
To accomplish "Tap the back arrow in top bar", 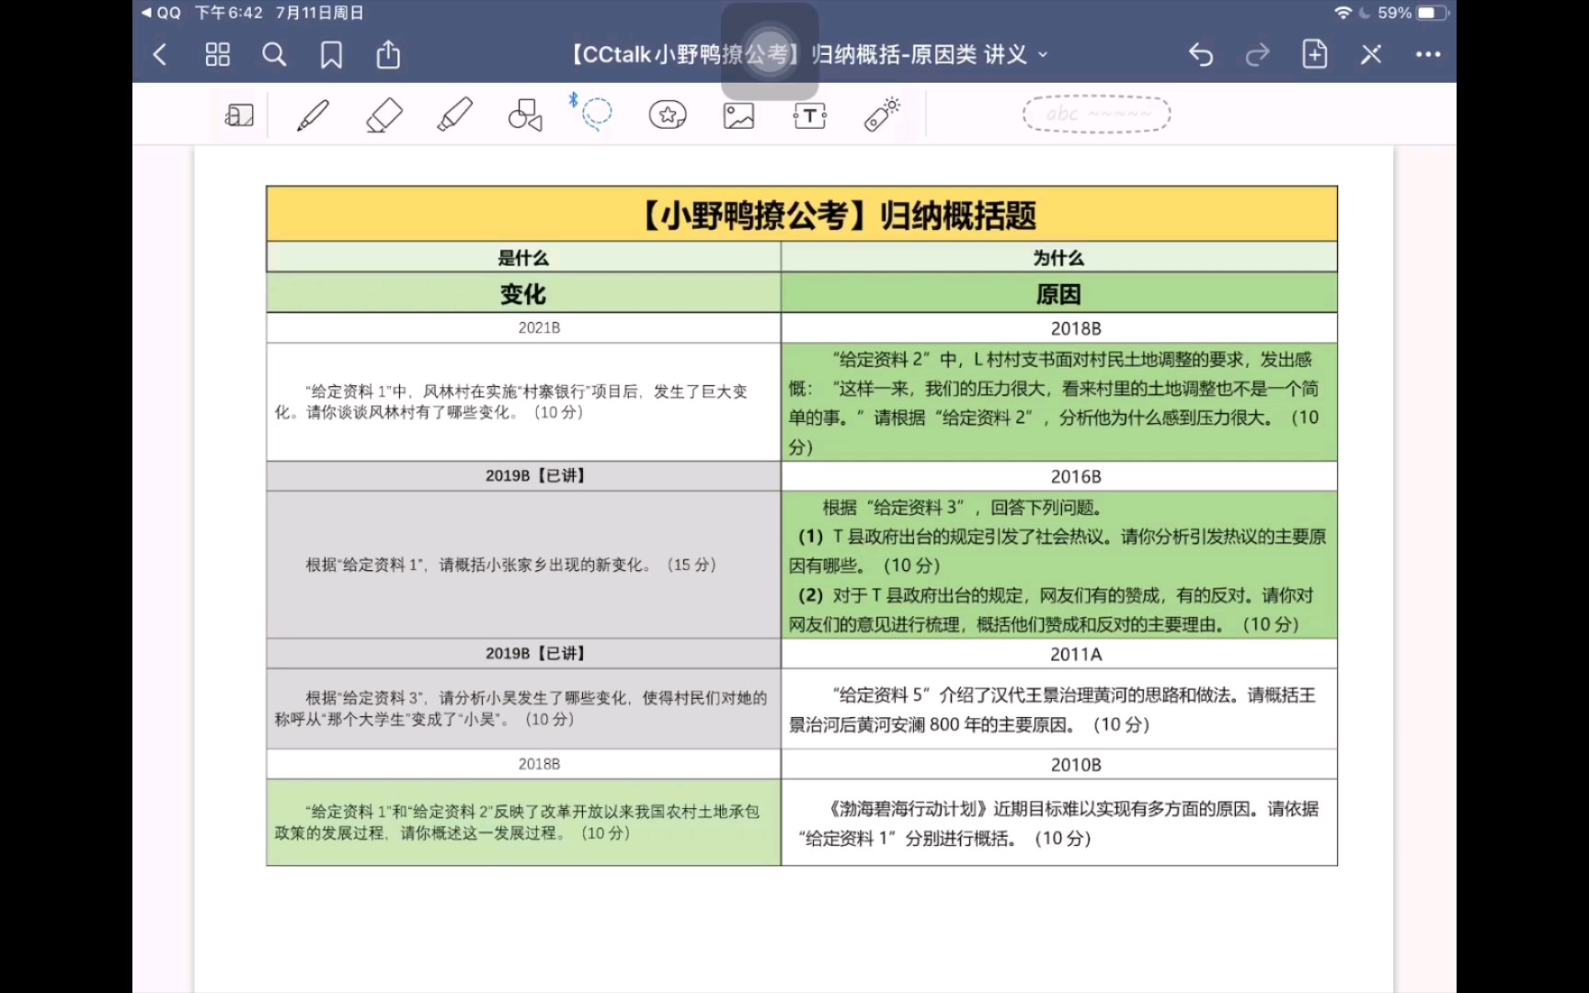I will point(160,55).
